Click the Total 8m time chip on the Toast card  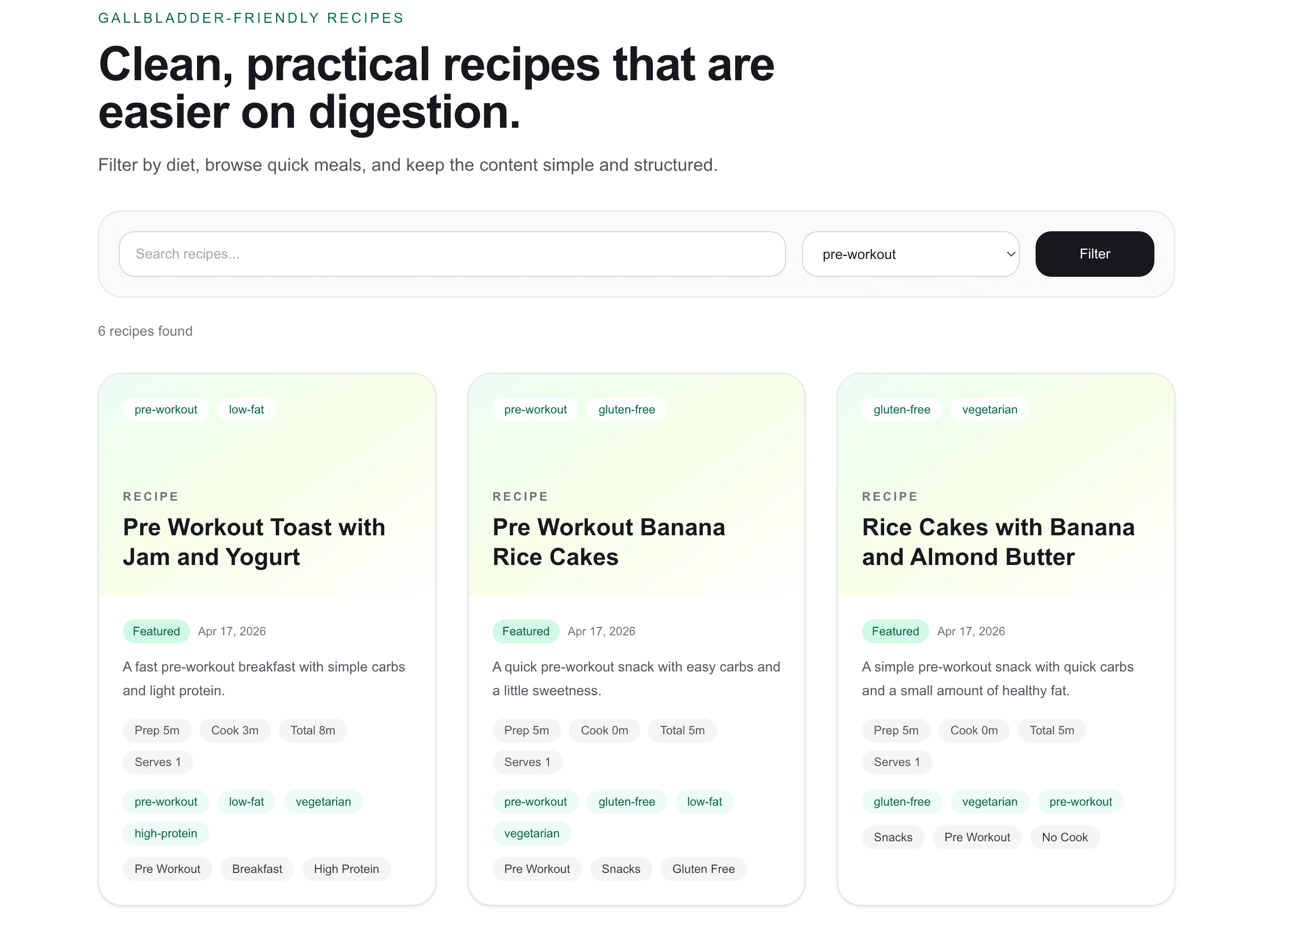[312, 729]
